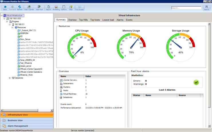The width and height of the screenshot is (212, 132).
Task: Switch to the Overview tab
Action: coord(72,20)
